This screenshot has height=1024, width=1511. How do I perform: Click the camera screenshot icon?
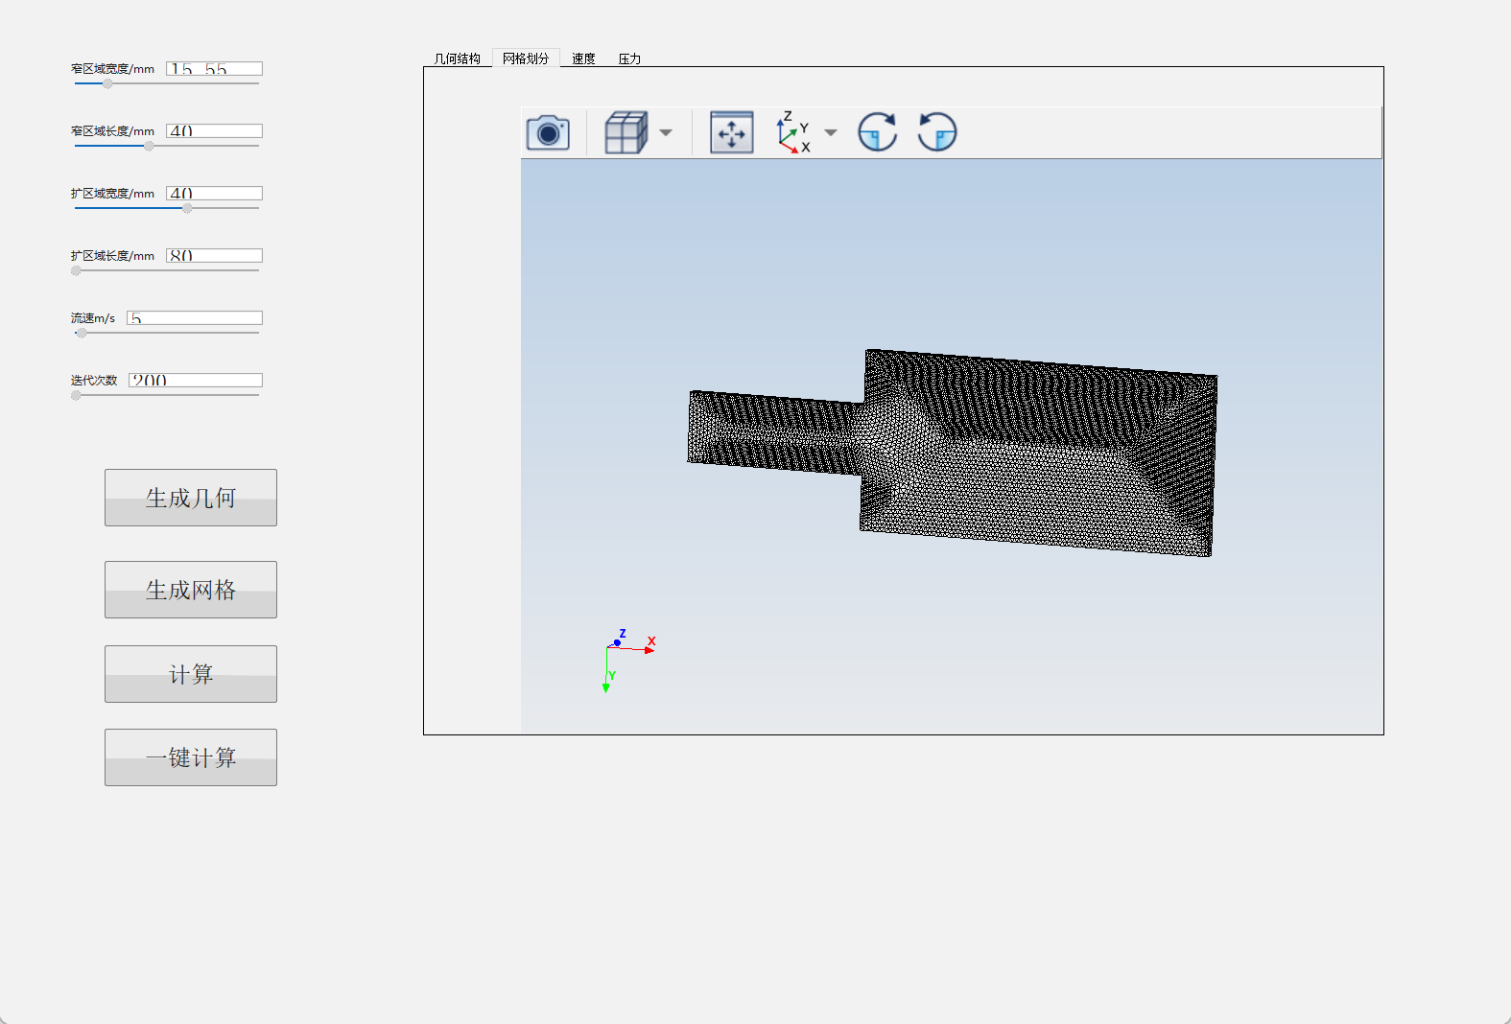pos(548,132)
